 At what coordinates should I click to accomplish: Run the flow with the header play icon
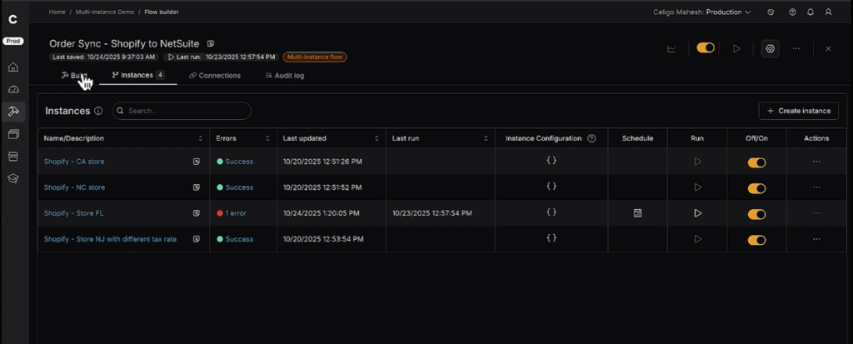coord(736,48)
